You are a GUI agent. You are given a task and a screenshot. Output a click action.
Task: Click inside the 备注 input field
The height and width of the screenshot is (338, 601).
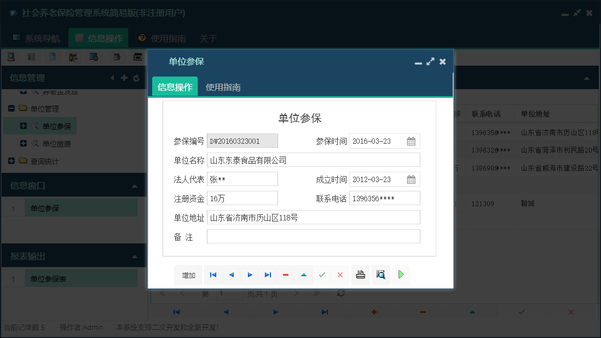[312, 236]
